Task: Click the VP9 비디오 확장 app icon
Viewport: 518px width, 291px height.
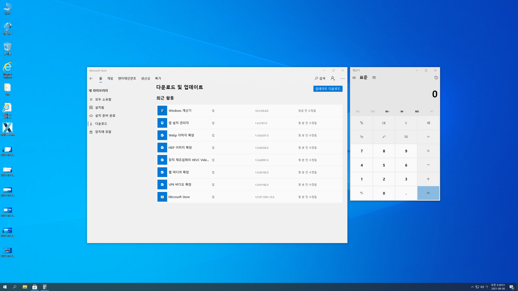Action: tap(162, 184)
